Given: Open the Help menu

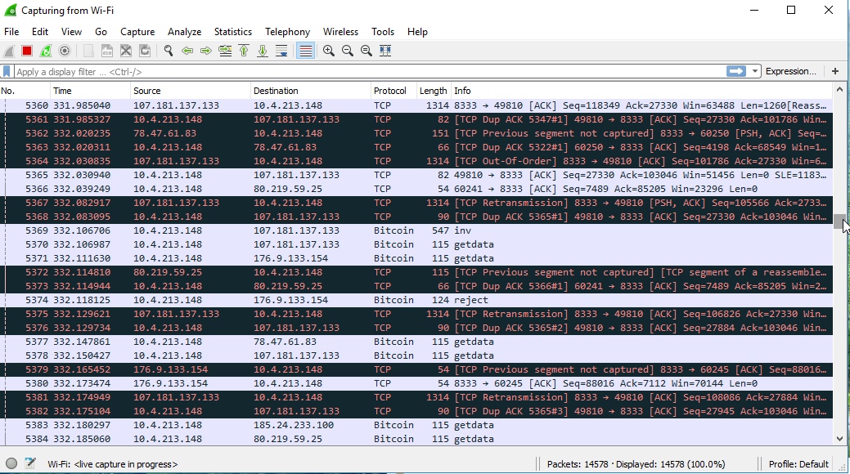Looking at the screenshot, I should tap(417, 32).
